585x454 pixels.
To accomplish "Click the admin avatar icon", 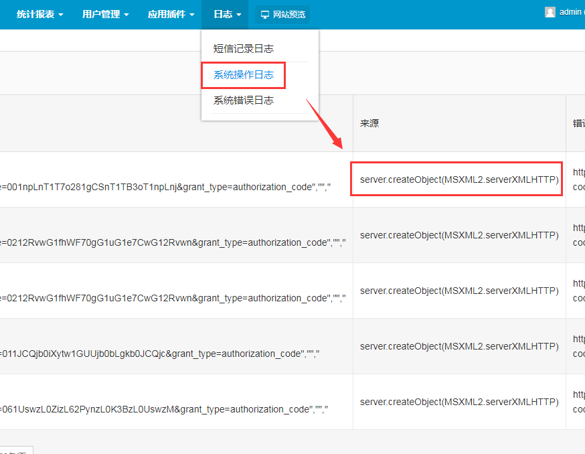I will (550, 12).
